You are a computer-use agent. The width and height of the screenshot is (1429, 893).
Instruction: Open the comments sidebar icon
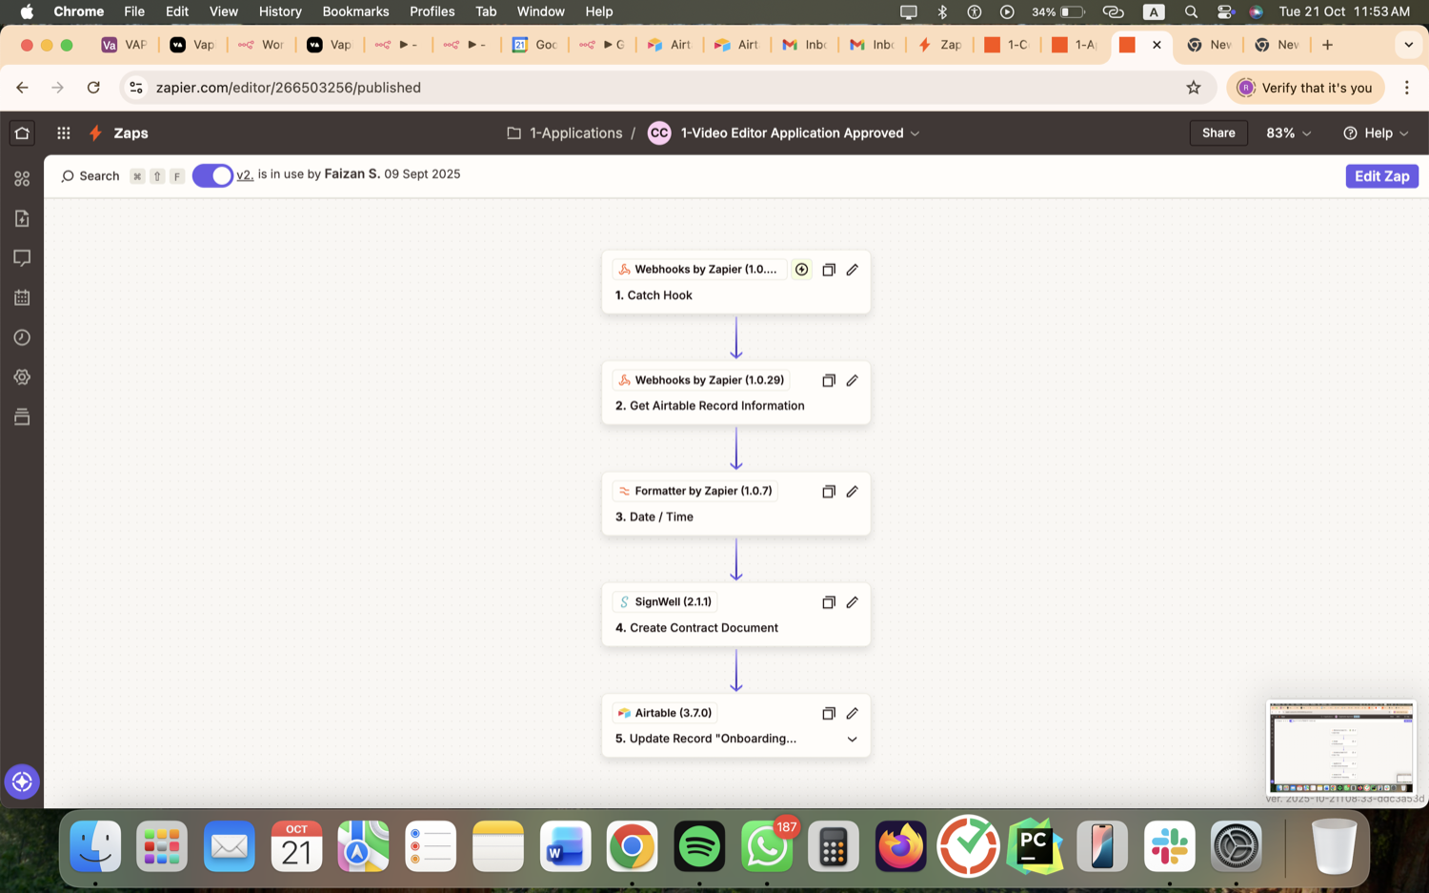point(22,258)
